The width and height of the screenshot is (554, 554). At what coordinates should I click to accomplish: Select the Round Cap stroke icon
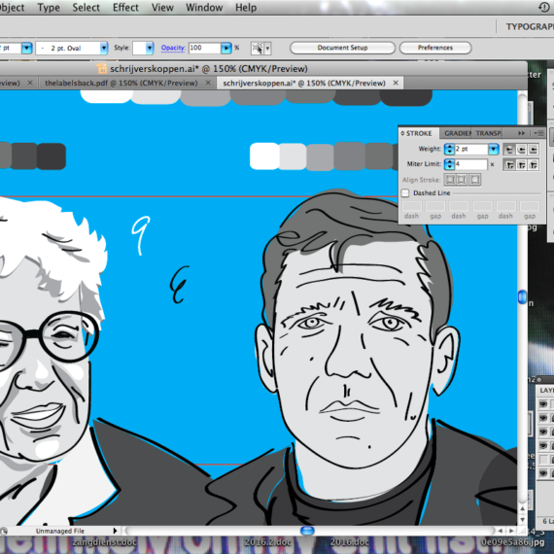click(521, 150)
